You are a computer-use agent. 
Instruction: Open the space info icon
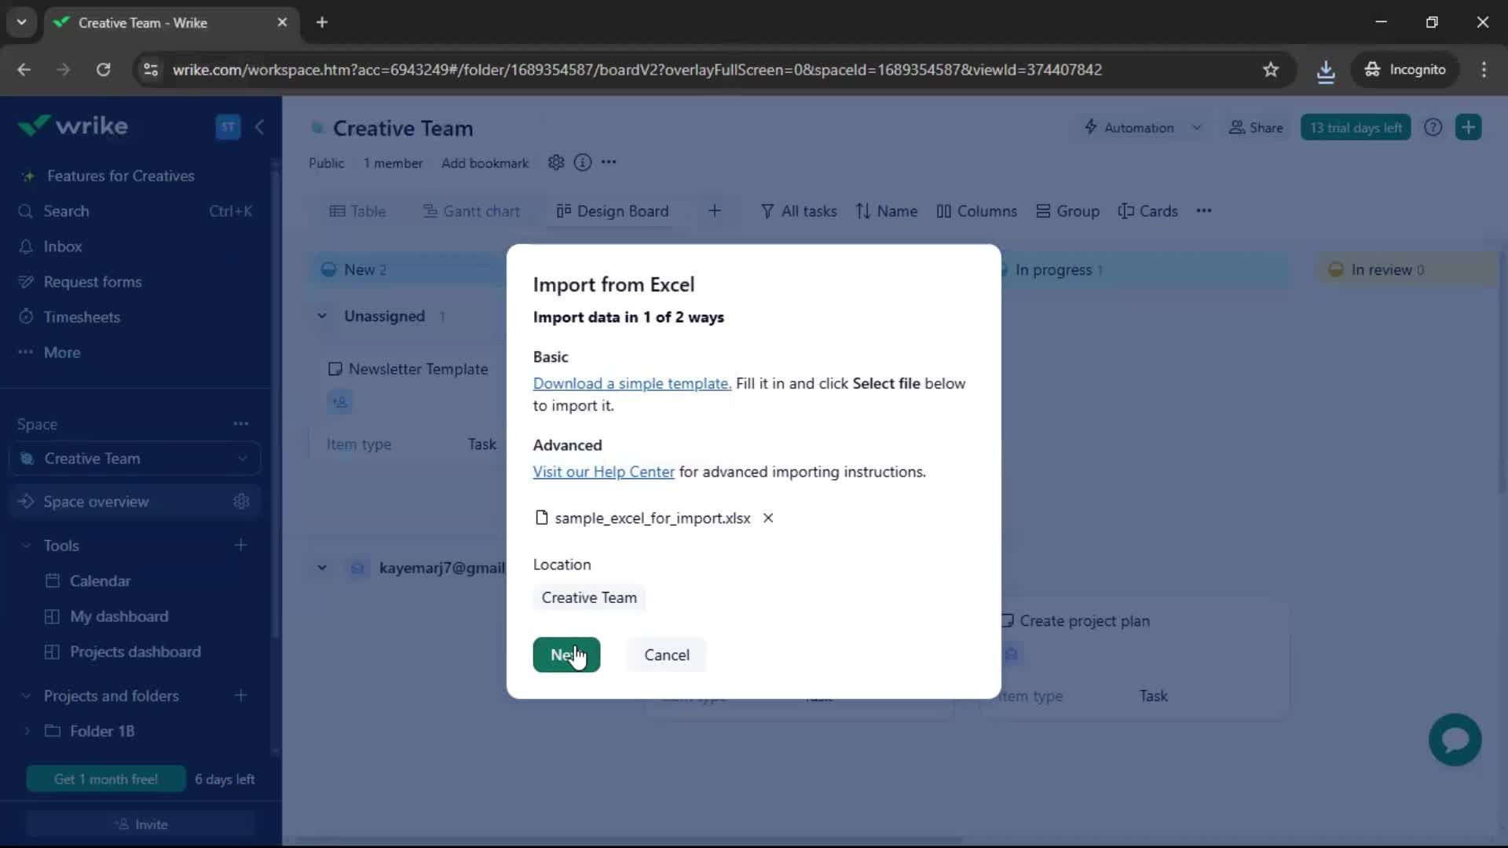582,163
